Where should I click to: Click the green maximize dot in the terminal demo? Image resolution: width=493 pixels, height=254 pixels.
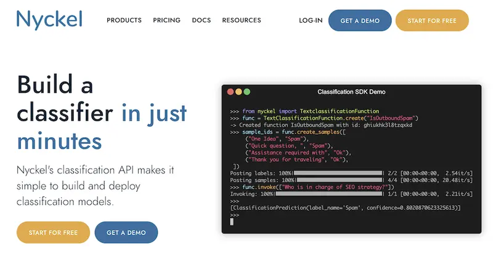tap(247, 92)
